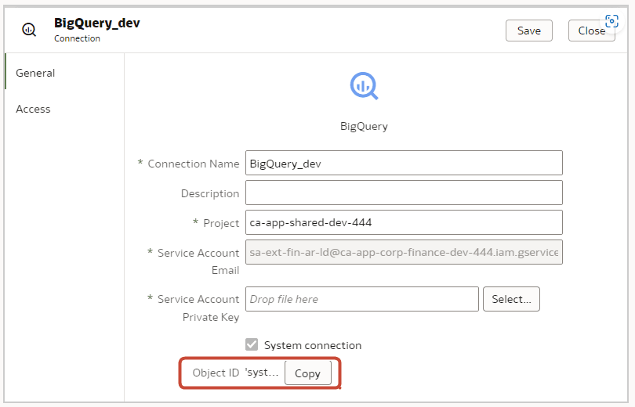Click the Connection subtitle under the title
The height and width of the screenshot is (407, 635).
tap(77, 38)
